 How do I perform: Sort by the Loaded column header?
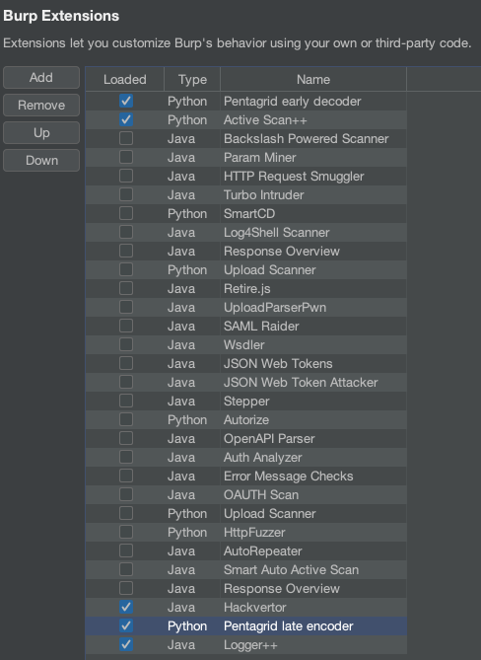pos(125,79)
